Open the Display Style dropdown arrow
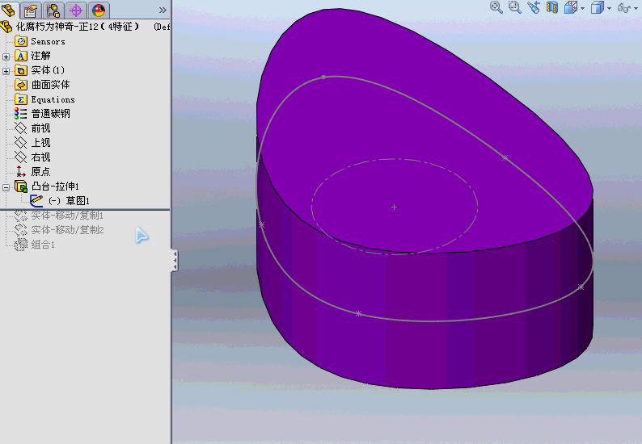This screenshot has height=444, width=642. (x=609, y=9)
